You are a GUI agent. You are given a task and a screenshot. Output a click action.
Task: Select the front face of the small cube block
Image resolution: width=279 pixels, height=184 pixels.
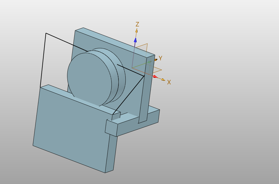point(111,128)
